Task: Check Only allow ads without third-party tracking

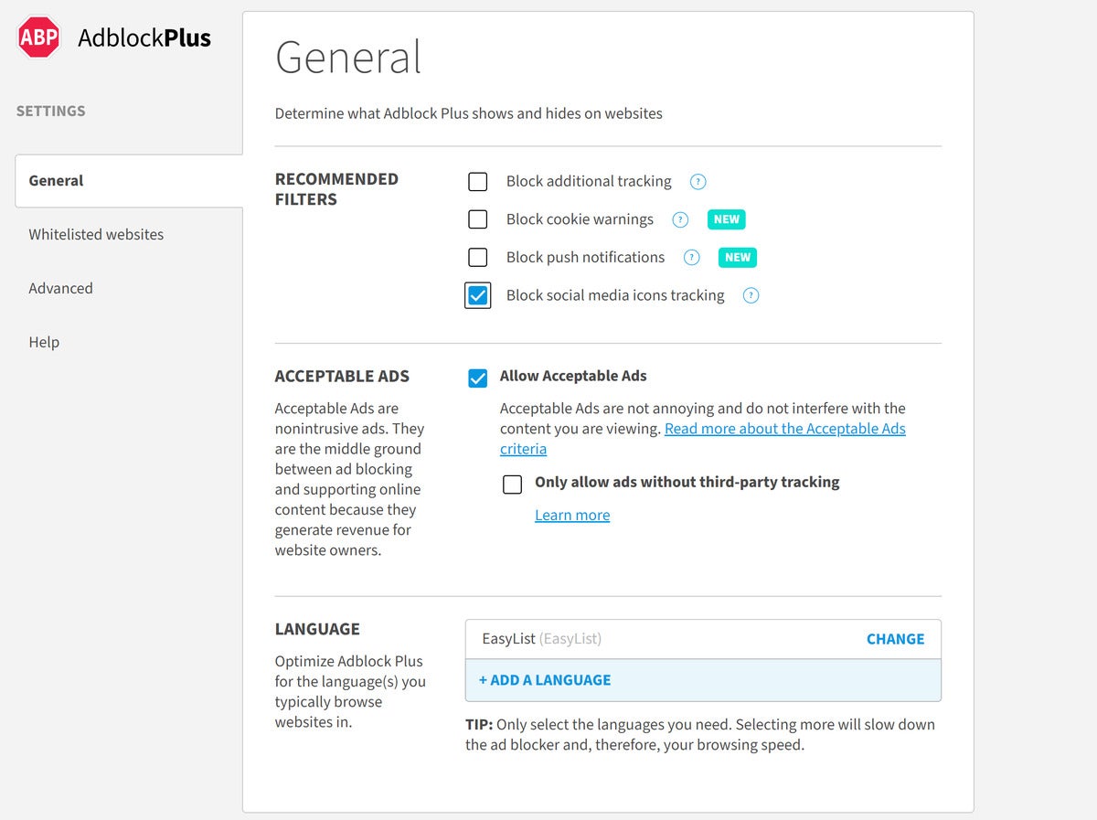Action: tap(513, 484)
